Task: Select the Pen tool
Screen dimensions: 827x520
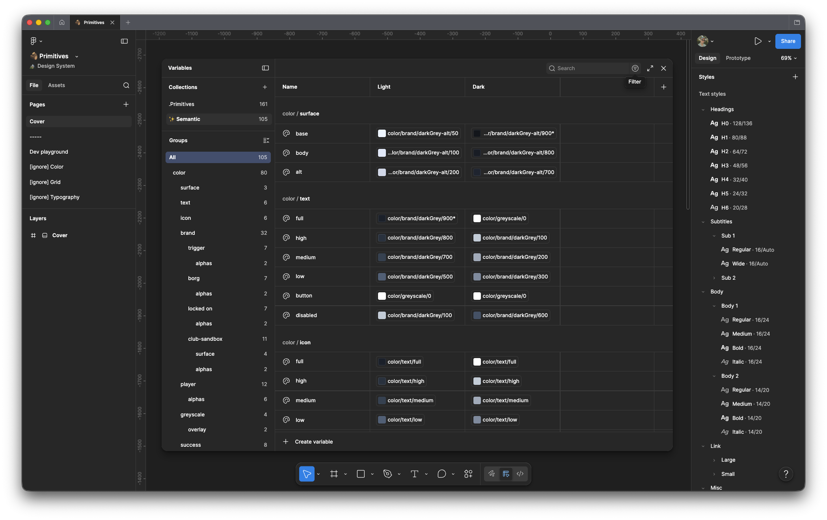Action: (x=387, y=474)
